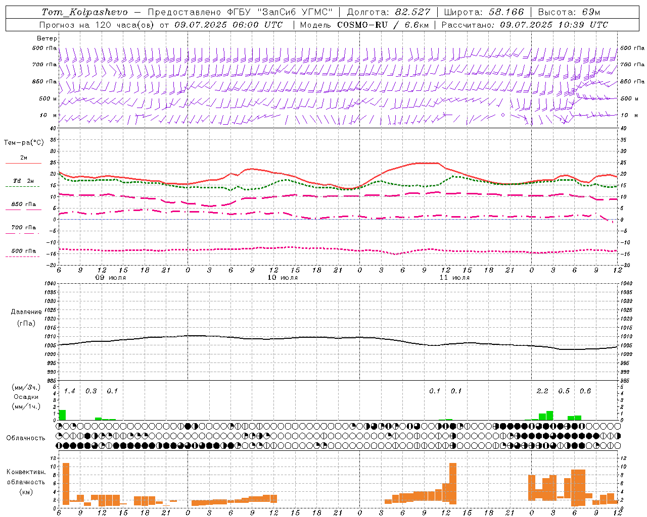Screen dimensions: 647x517
Task: Click the '(мм/1ч.)' precipitation unit label
Action: click(26, 406)
